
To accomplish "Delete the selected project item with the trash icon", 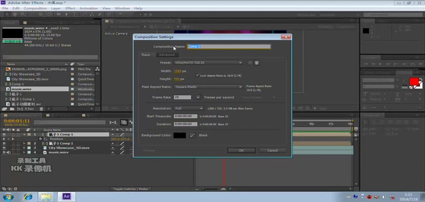I will pos(41,109).
